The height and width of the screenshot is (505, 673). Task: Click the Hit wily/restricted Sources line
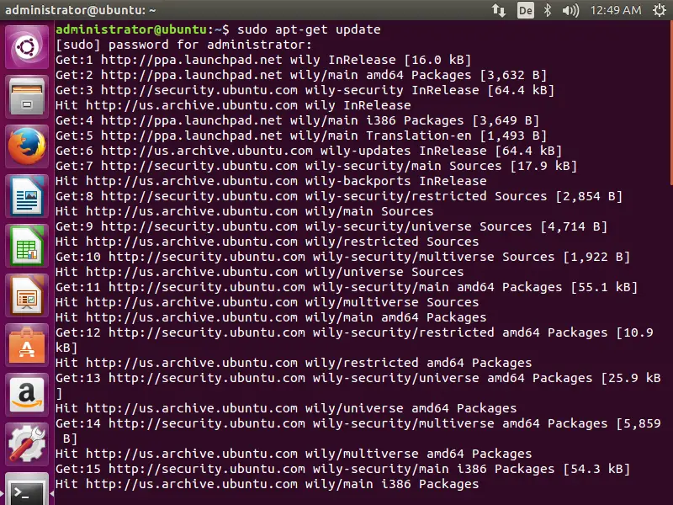click(x=268, y=242)
